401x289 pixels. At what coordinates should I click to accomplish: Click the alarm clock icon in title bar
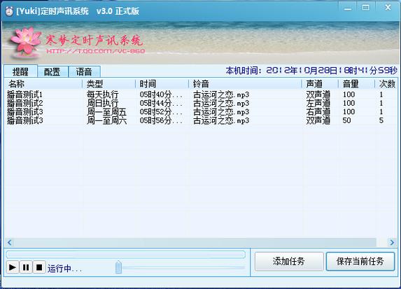9,11
